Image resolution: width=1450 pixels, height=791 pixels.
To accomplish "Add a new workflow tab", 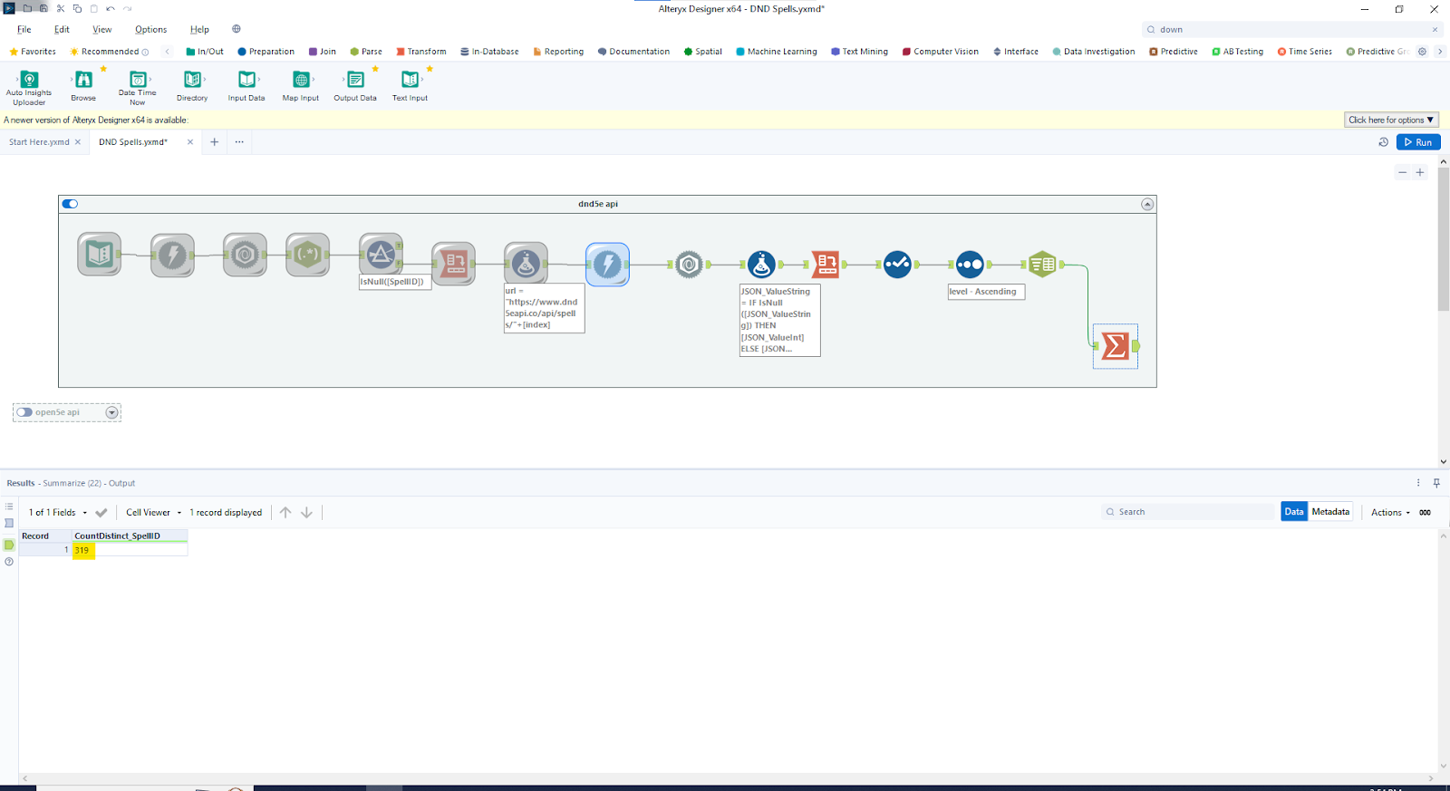I will pyautogui.click(x=215, y=142).
